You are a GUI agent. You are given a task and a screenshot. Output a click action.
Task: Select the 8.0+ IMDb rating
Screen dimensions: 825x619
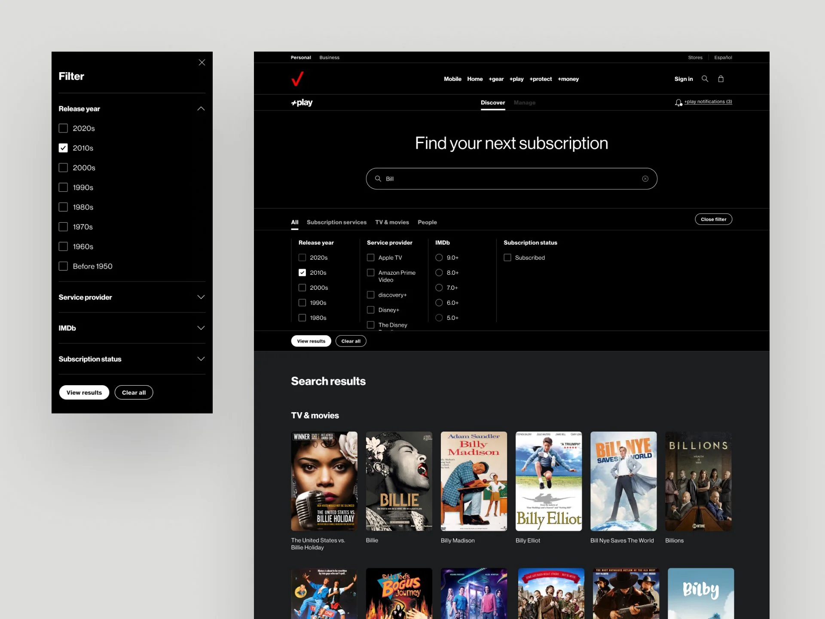click(x=439, y=273)
